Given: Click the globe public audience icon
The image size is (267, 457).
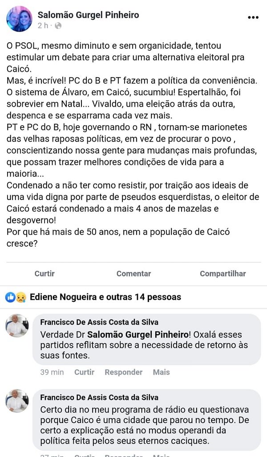Looking at the screenshot, I should point(58,26).
